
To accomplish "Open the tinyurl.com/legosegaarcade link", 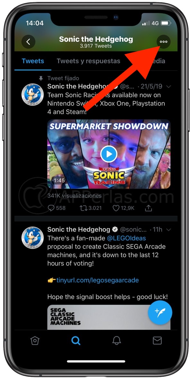I will [x=98, y=280].
